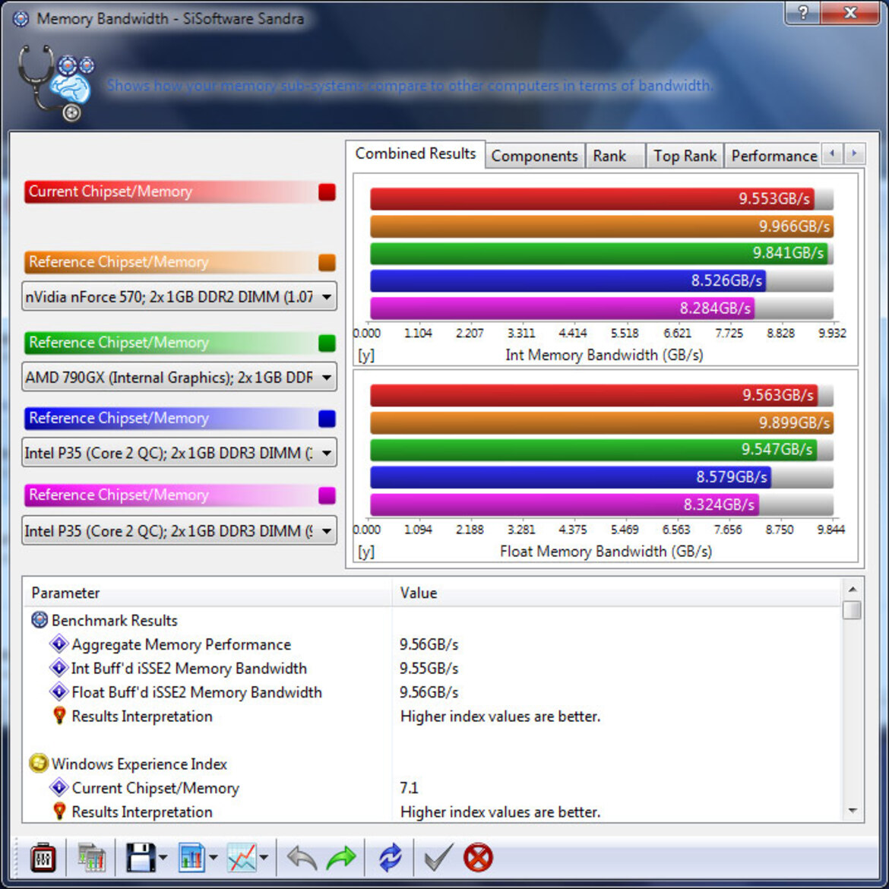Switch to the Components tab
889x889 pixels.
pos(534,156)
